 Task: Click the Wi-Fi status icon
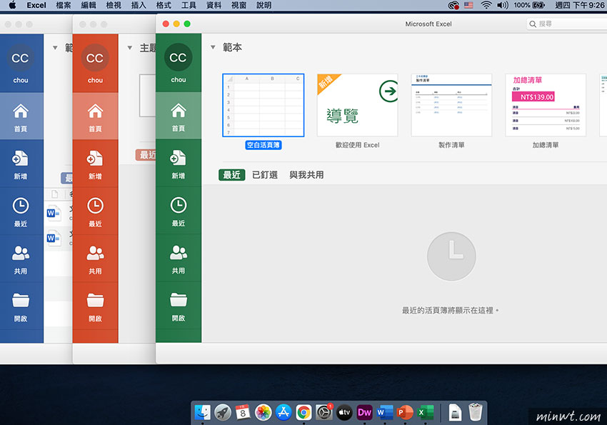pos(486,5)
